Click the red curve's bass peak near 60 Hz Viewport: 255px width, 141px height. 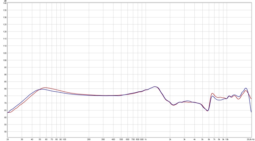pos(45,88)
